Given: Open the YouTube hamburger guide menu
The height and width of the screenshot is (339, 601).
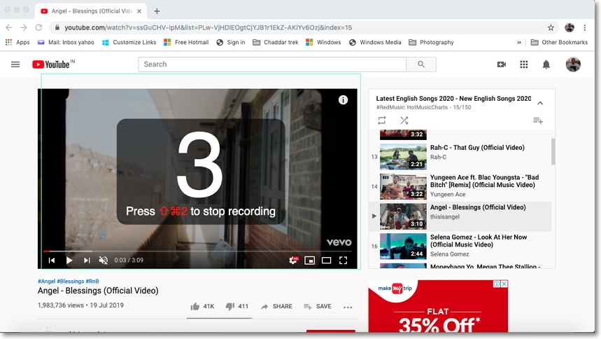Looking at the screenshot, I should (15, 64).
